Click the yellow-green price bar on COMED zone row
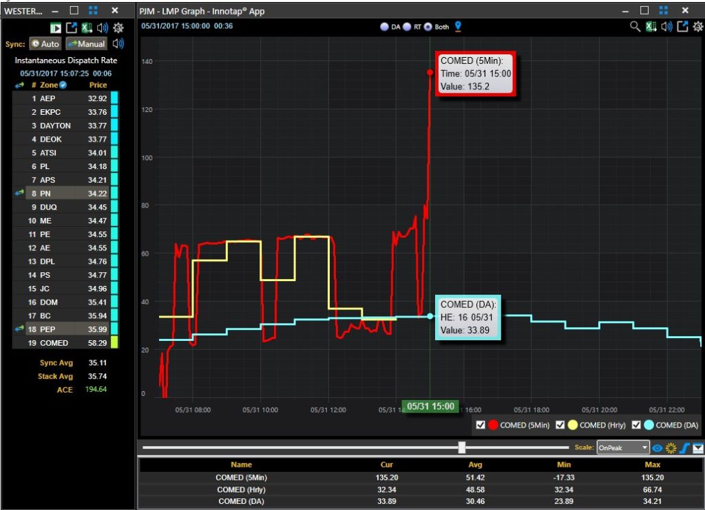 (114, 342)
